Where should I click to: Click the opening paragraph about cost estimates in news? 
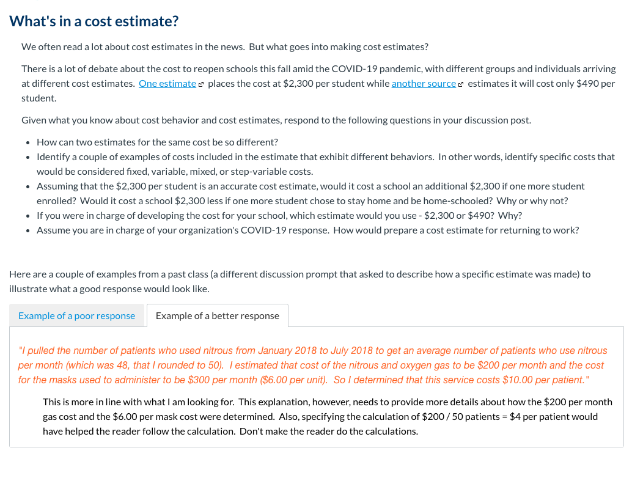225,46
